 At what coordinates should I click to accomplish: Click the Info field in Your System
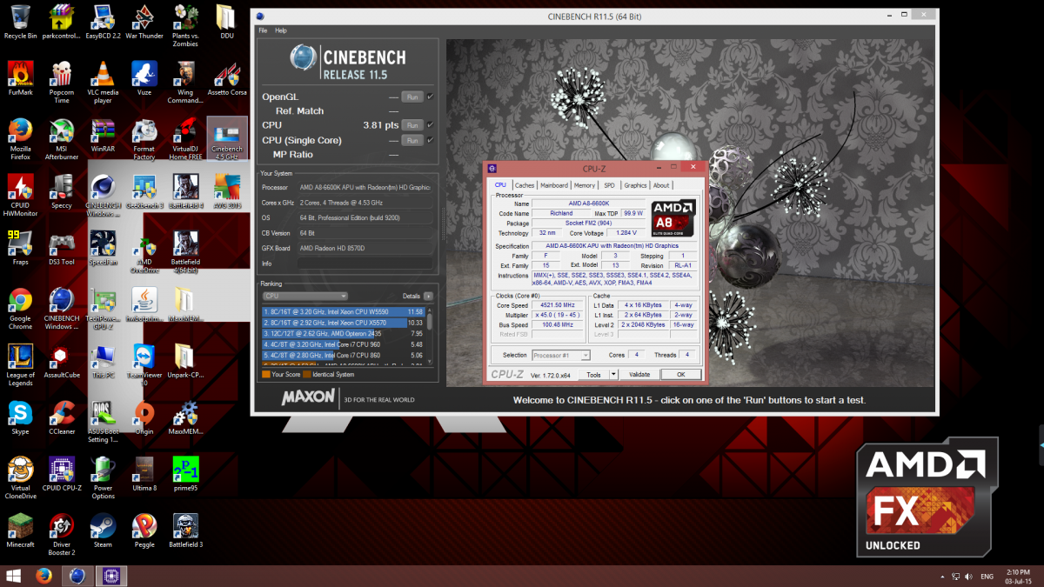[365, 263]
